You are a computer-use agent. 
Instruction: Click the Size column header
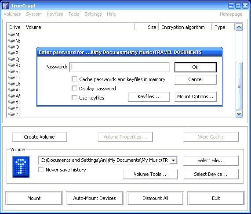(x=146, y=27)
